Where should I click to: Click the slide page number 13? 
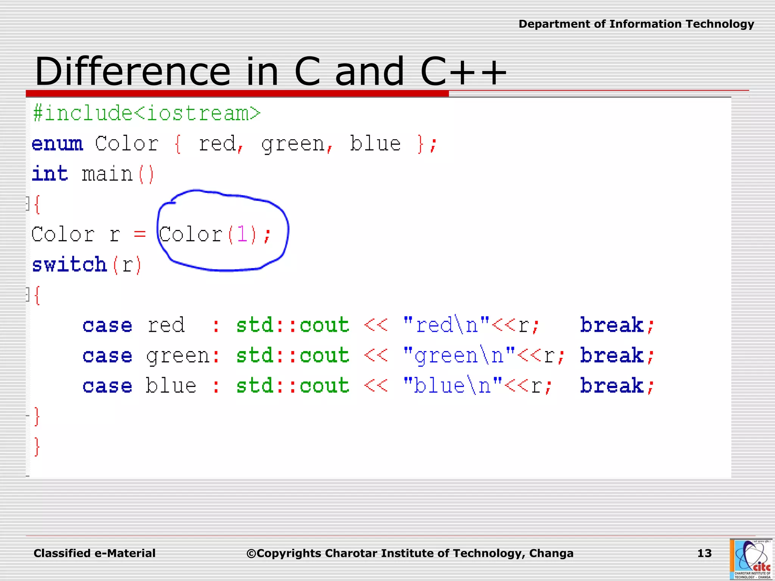tap(704, 553)
